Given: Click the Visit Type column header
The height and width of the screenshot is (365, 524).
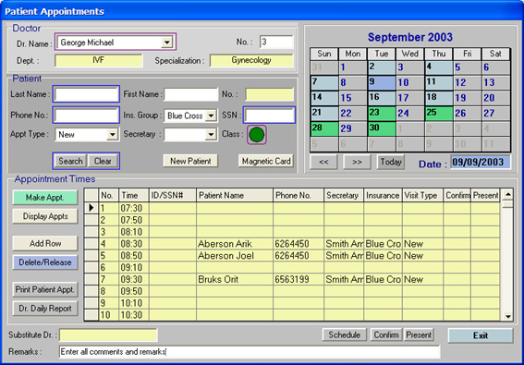Looking at the screenshot, I should coord(422,195).
